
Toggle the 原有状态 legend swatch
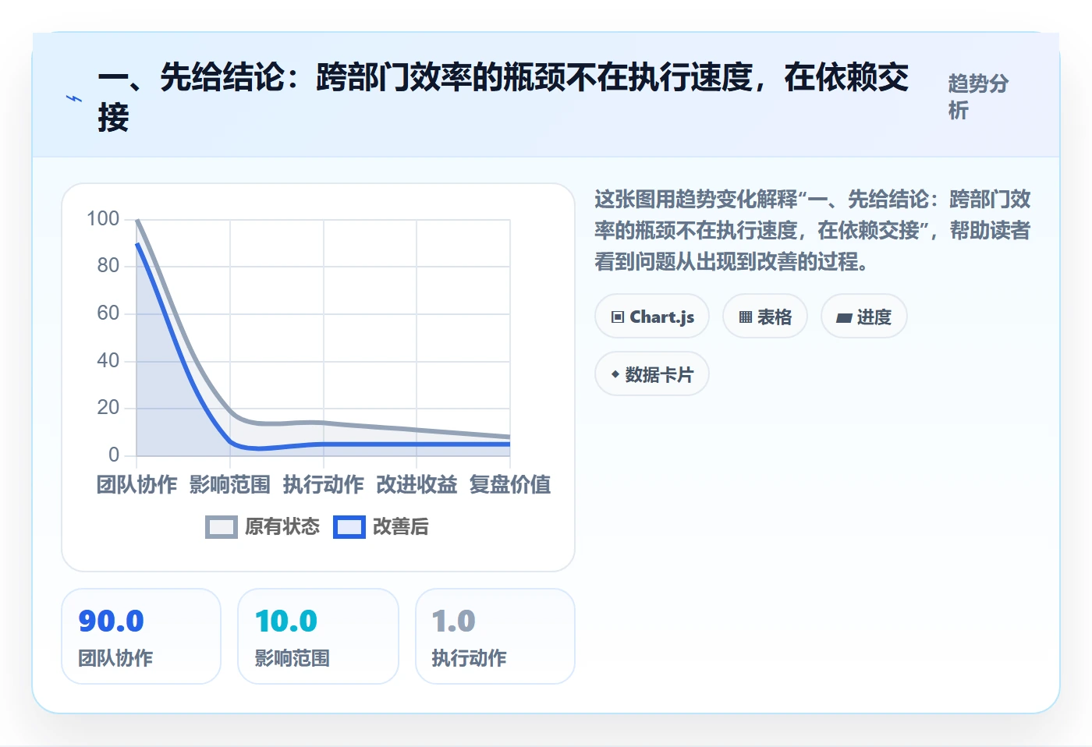click(x=222, y=527)
